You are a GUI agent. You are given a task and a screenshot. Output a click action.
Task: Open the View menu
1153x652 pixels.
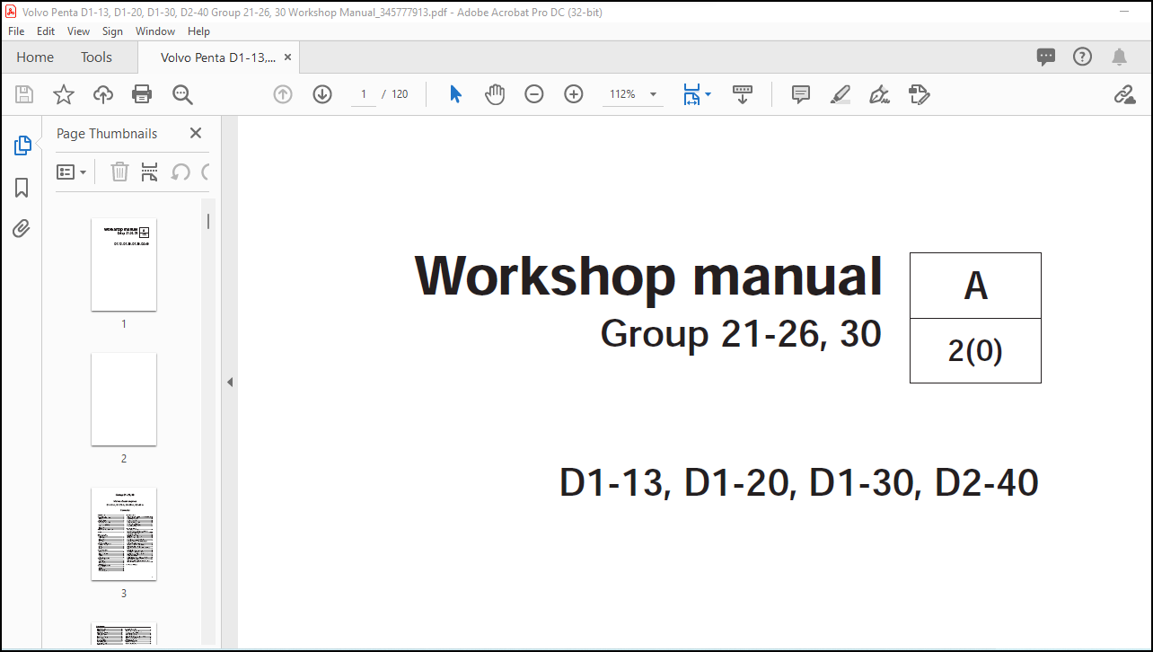79,31
